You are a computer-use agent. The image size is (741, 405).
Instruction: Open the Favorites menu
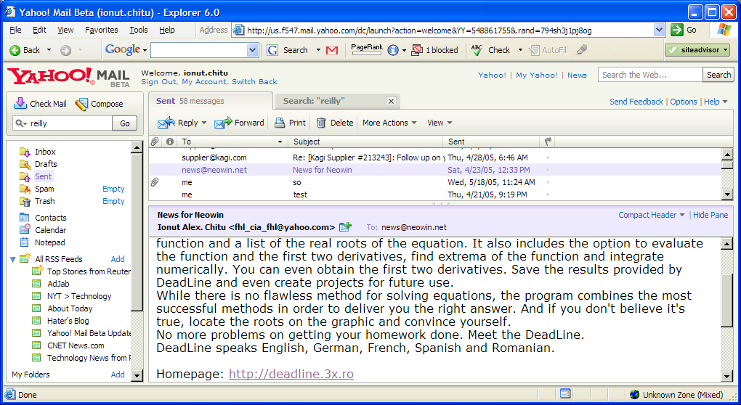[102, 30]
